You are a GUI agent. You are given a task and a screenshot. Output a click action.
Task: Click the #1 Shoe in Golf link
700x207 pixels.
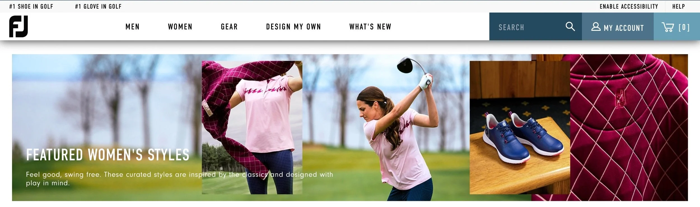click(x=31, y=6)
